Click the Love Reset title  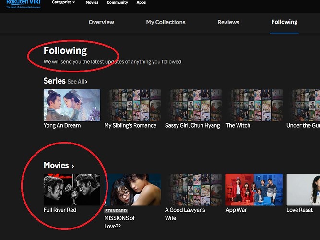pyautogui.click(x=299, y=210)
